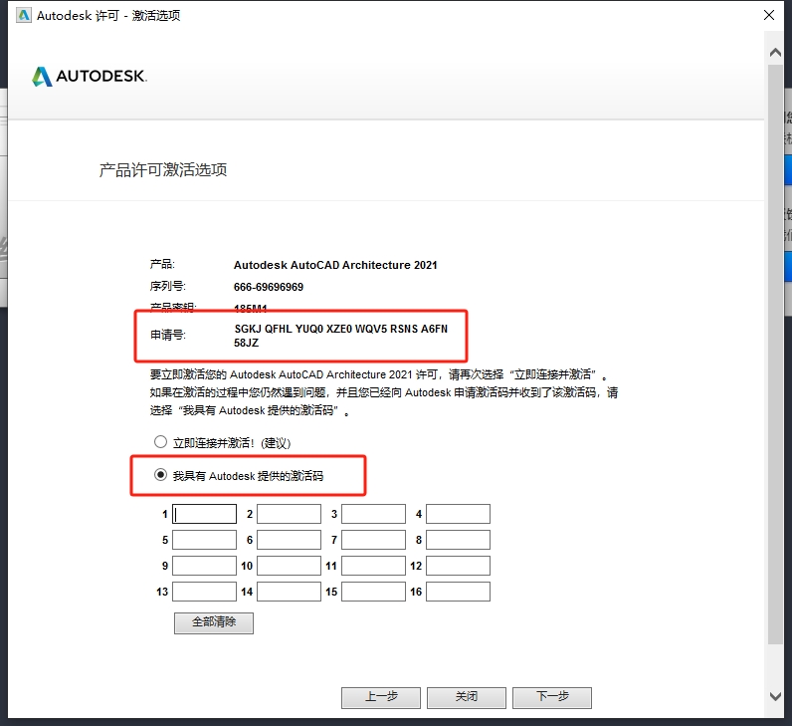Focus activation code field 13
This screenshot has height=726, width=792.
click(x=204, y=592)
